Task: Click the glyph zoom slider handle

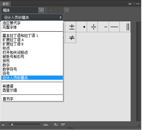Action: (x=12, y=124)
